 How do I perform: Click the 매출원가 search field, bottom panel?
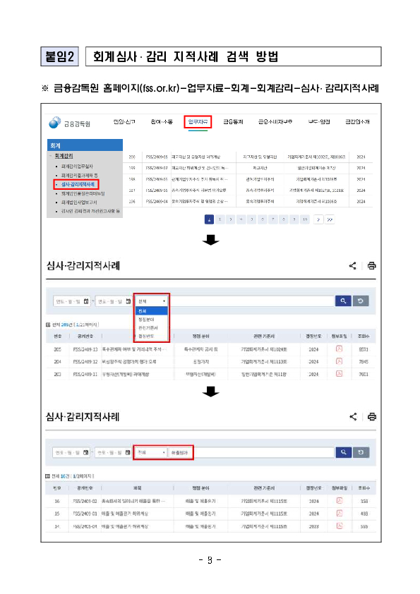(251, 452)
